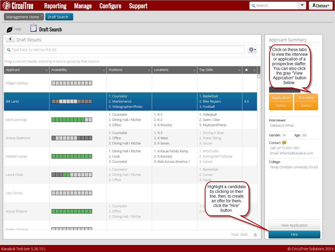Click the billlantz@kanakuk.com email link
Screen dimensions: 335x252
(x=296, y=153)
